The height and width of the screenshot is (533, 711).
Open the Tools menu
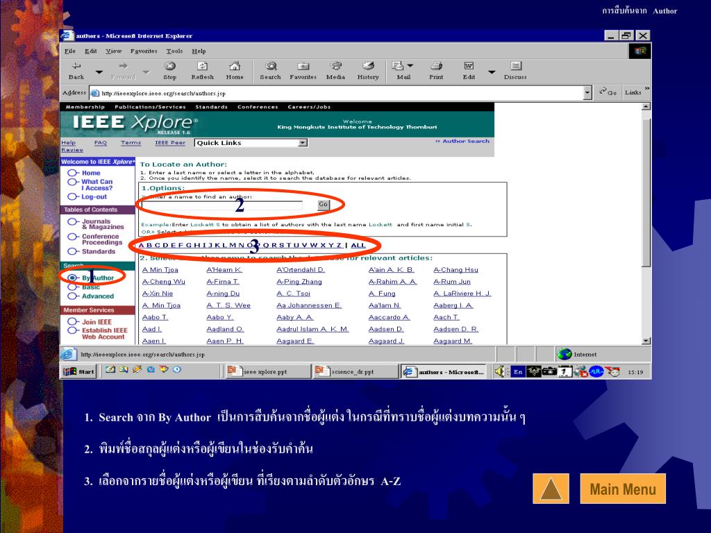click(174, 51)
